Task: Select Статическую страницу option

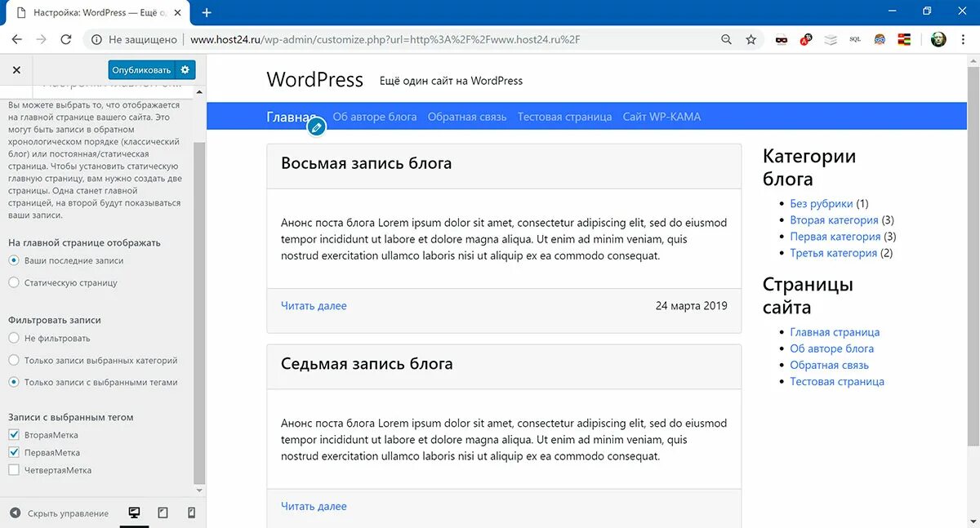Action: click(x=14, y=282)
